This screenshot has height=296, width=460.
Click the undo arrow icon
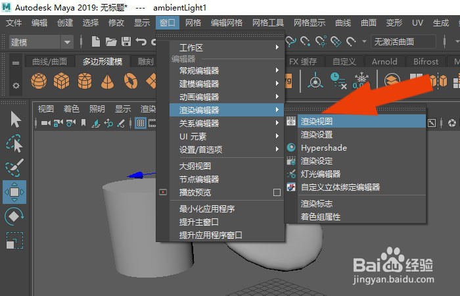tap(141, 41)
